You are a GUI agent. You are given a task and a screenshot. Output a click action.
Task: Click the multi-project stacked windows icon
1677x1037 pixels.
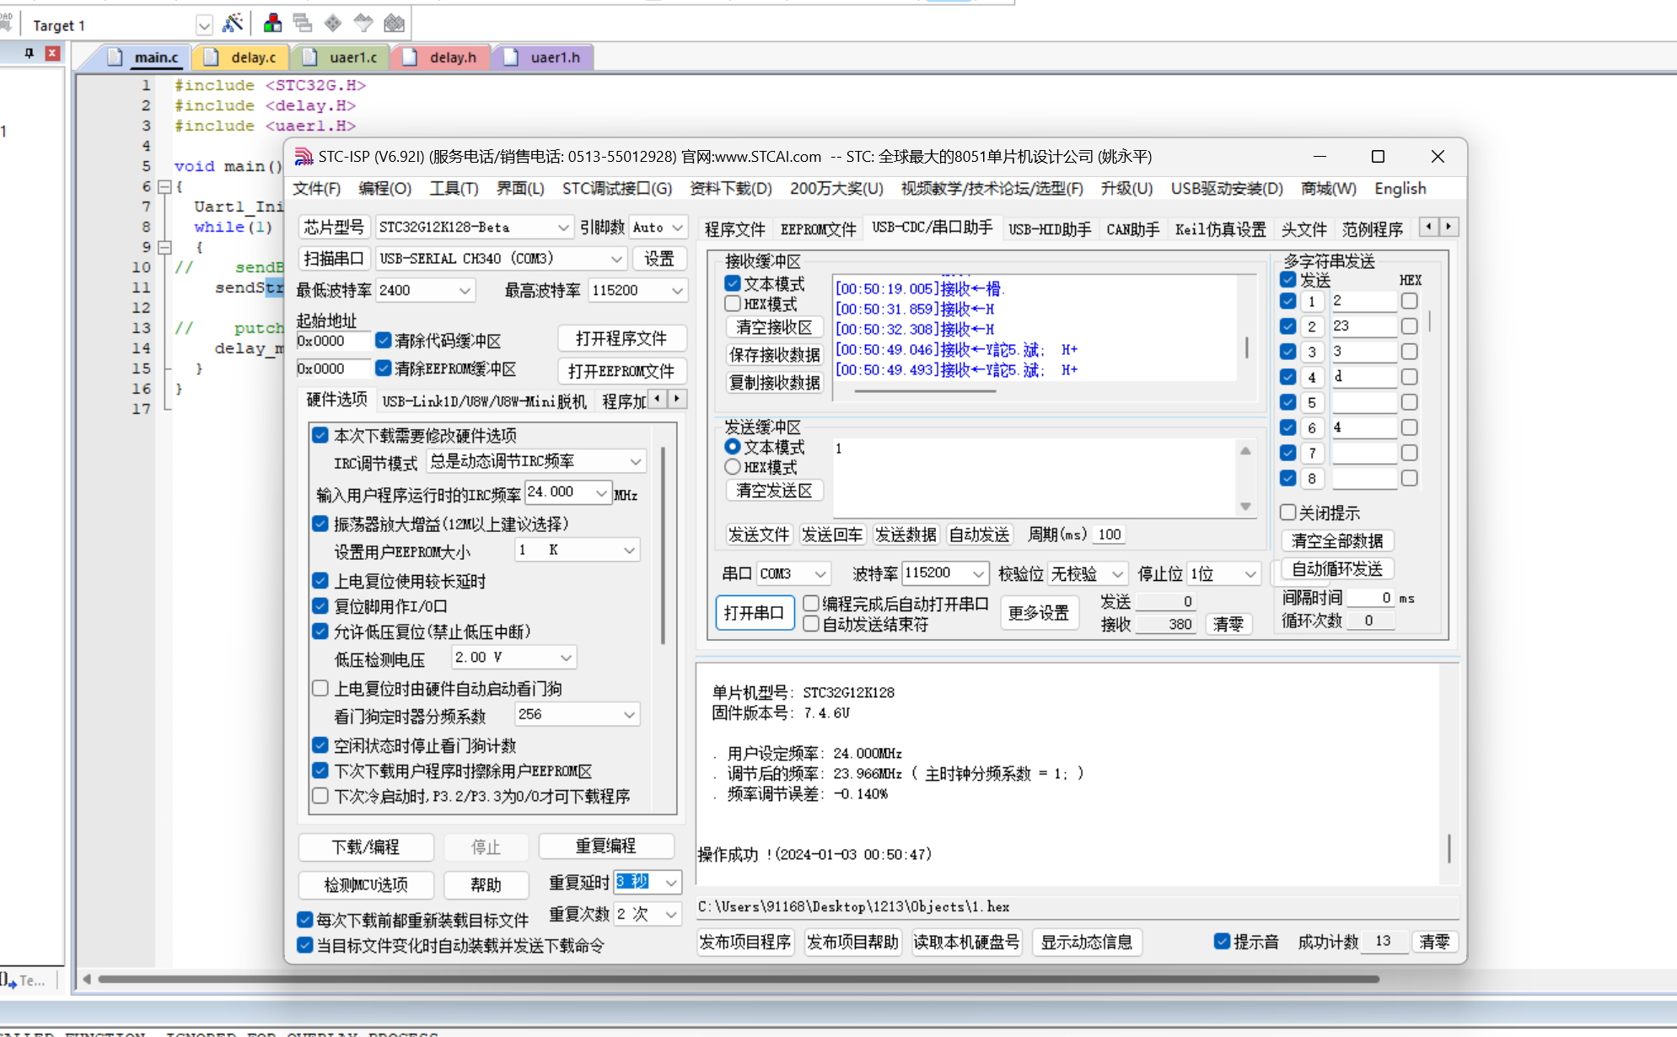point(303,24)
